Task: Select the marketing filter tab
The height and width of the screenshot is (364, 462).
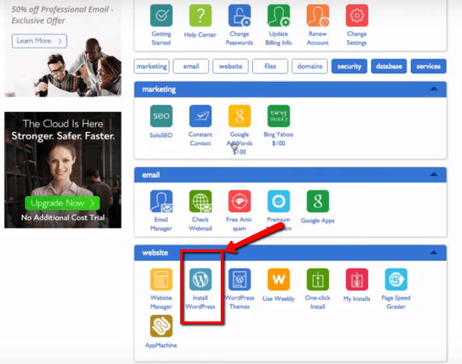Action: (x=152, y=66)
